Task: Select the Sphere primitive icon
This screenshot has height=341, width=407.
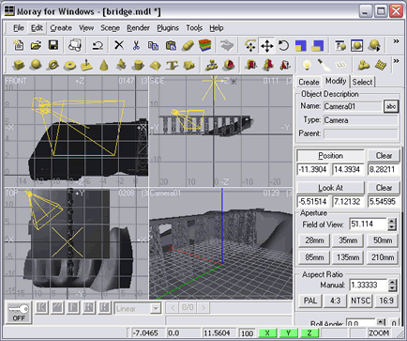Action: coord(36,65)
